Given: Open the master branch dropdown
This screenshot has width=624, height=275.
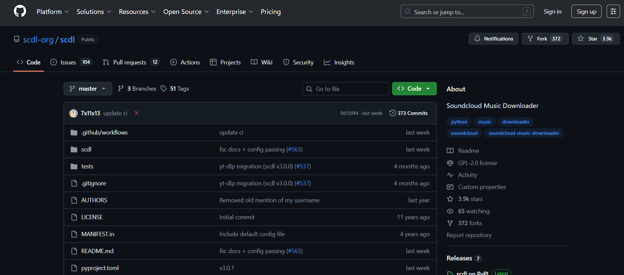Looking at the screenshot, I should (88, 89).
